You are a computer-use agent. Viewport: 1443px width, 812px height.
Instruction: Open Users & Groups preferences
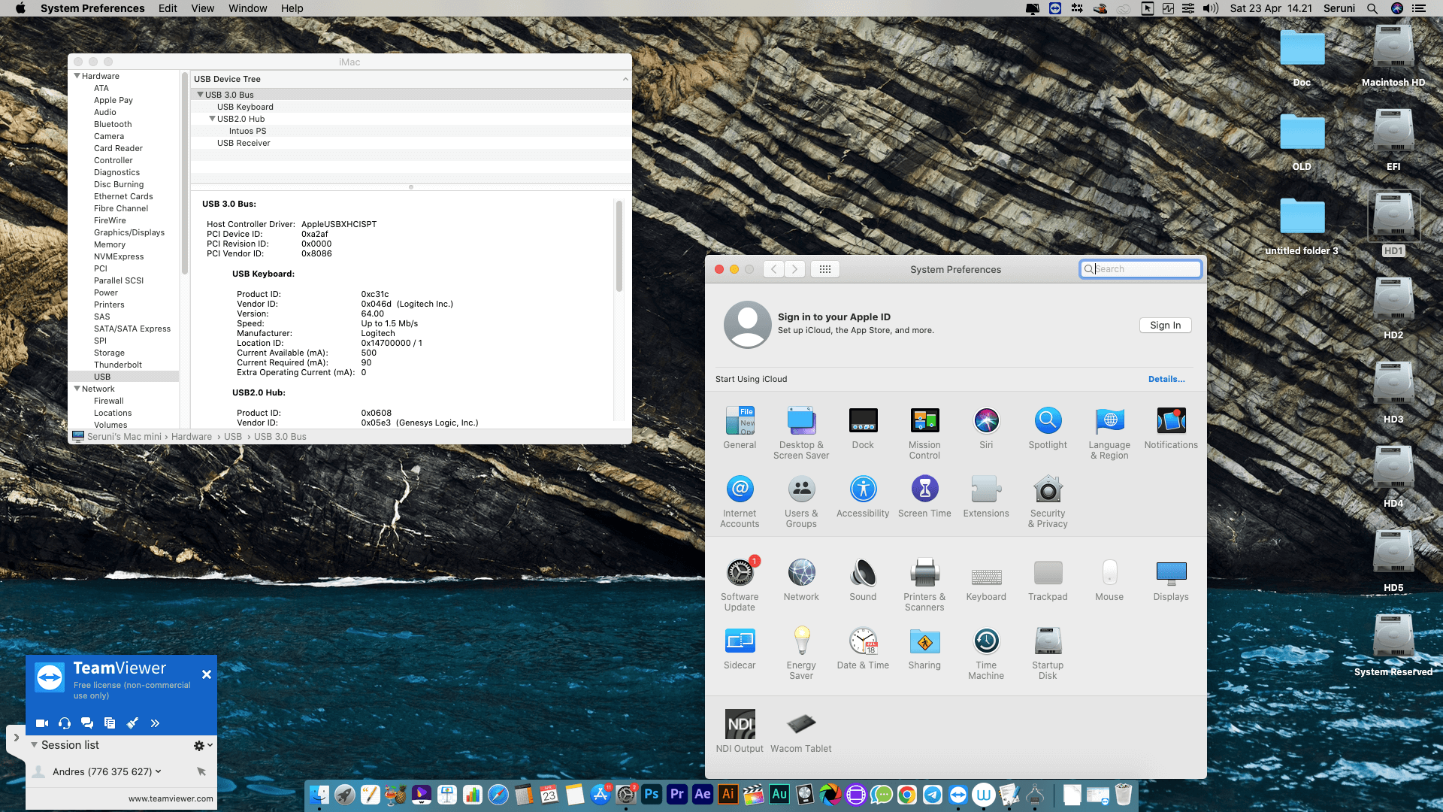coord(801,501)
